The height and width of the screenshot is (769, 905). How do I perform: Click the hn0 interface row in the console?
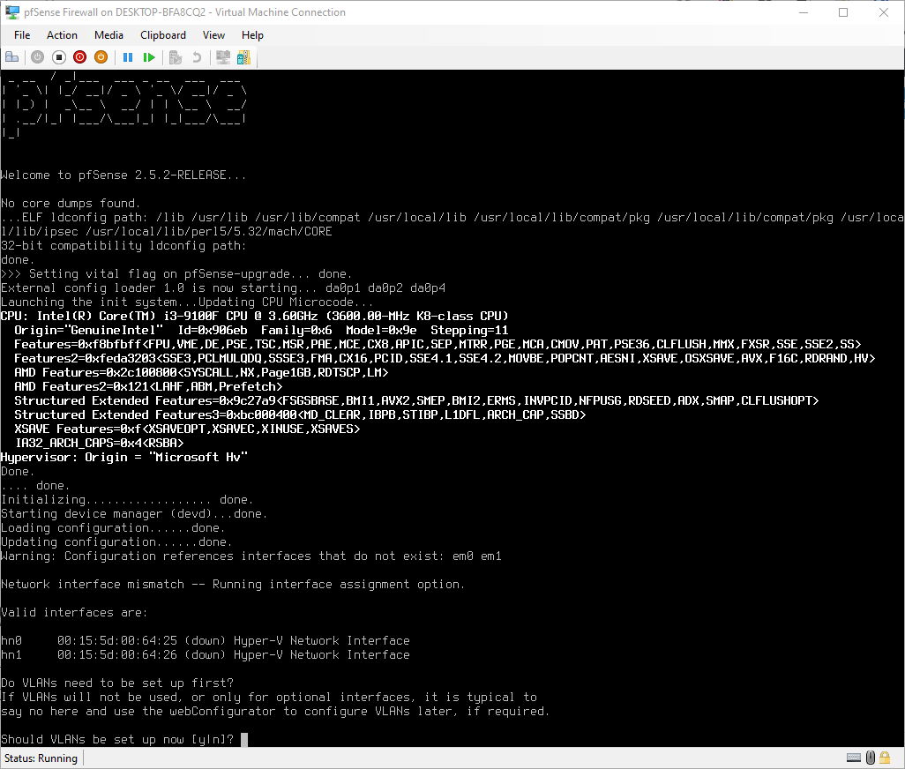pyautogui.click(x=206, y=641)
